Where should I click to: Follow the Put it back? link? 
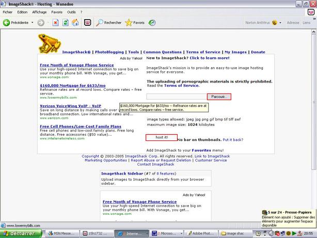[232, 140]
